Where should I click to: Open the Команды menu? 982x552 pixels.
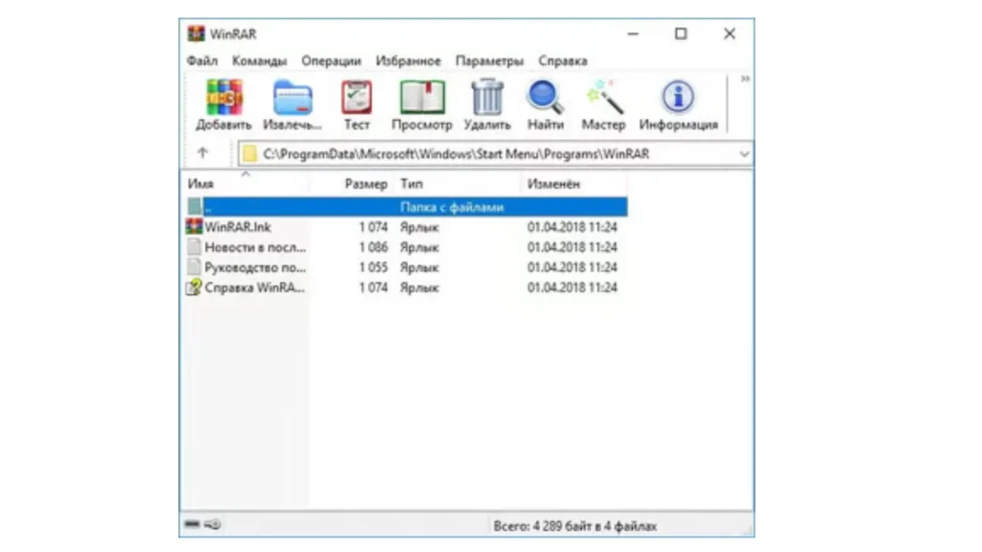(x=259, y=60)
